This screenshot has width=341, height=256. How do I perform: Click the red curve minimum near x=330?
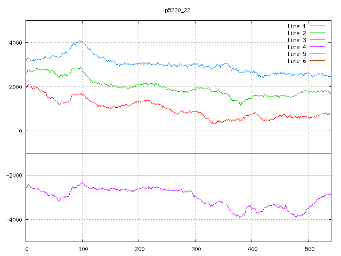214,123
